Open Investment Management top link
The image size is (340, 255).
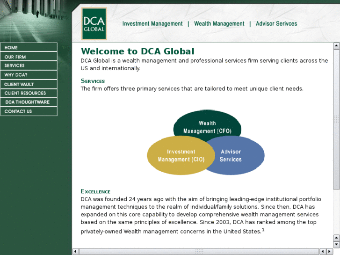(x=152, y=24)
